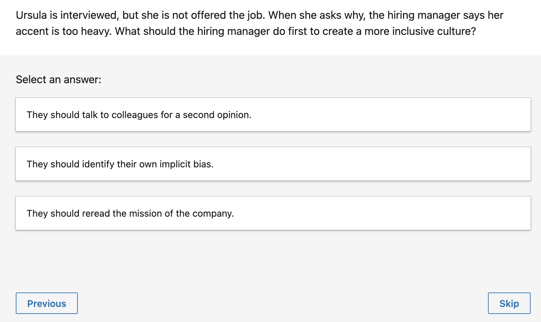The image size is (541, 322).
Task: Pick 'They should reread the mission' answer
Action: click(x=273, y=213)
